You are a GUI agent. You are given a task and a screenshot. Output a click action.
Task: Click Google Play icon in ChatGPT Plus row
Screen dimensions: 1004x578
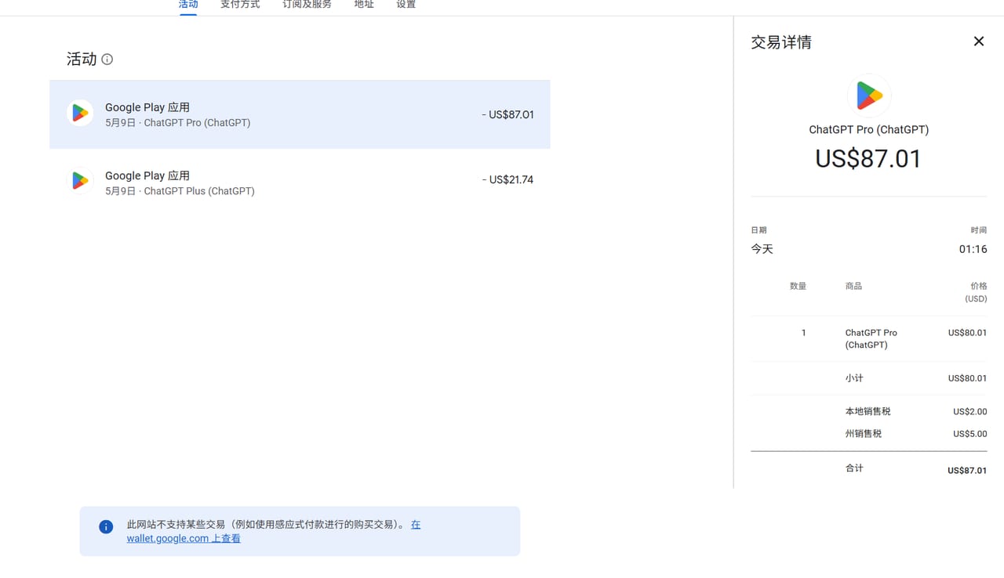[80, 181]
